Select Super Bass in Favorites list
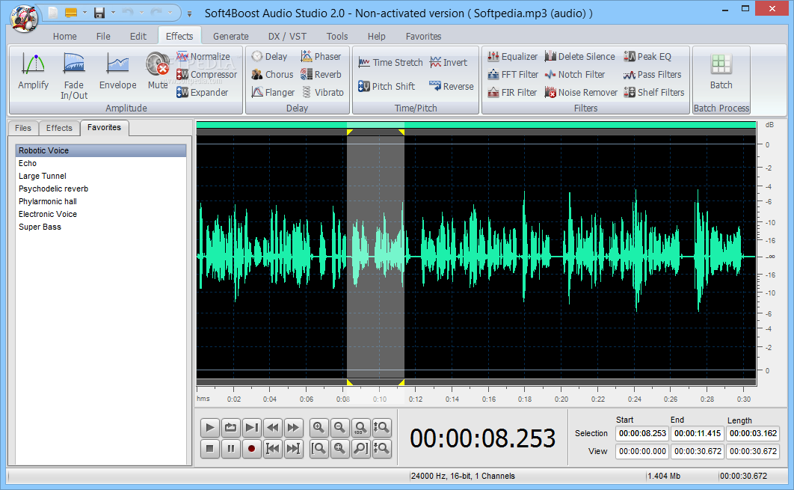Image resolution: width=794 pixels, height=490 pixels. pos(101,227)
